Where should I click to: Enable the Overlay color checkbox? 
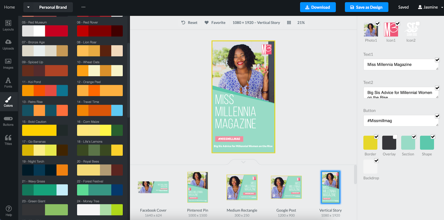click(395, 136)
